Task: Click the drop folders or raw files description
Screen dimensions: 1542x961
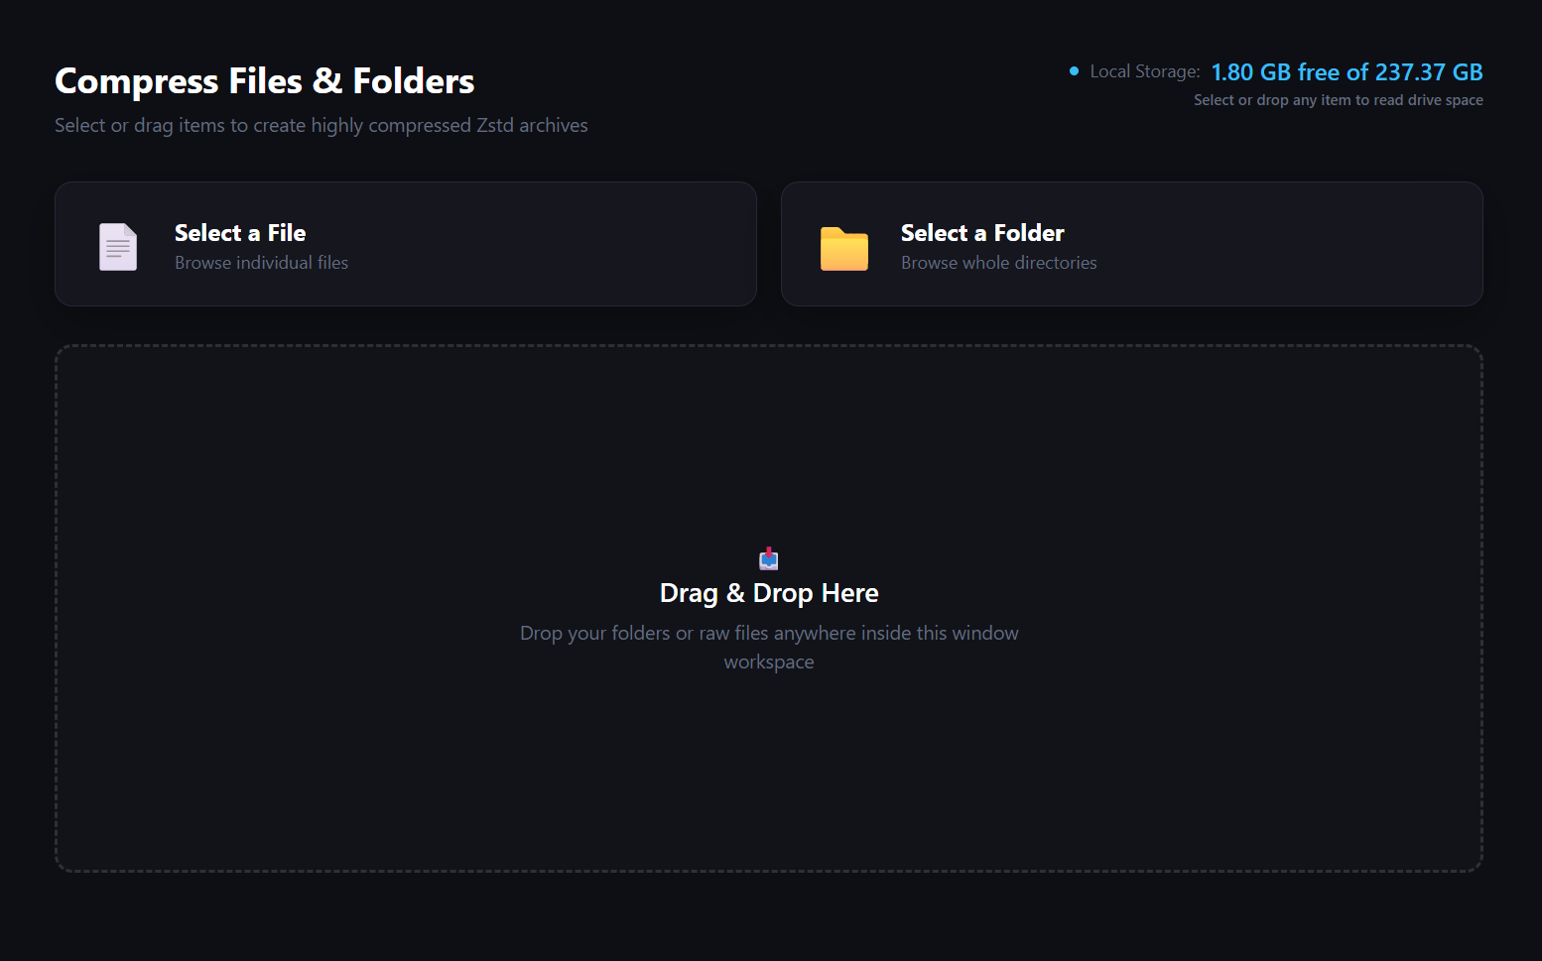Action: (x=769, y=633)
